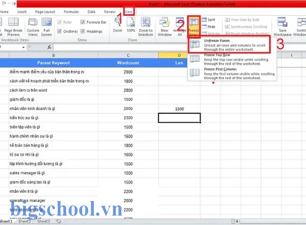The height and width of the screenshot is (225, 306).
Task: Open the View ribbon tab
Action: tap(129, 12)
